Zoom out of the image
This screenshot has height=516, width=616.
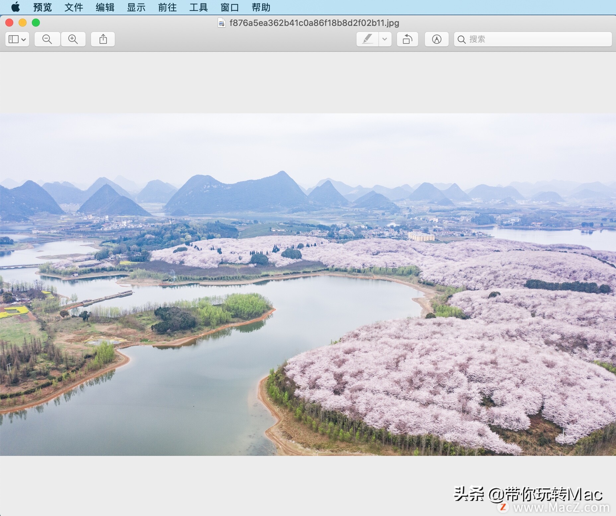[47, 39]
